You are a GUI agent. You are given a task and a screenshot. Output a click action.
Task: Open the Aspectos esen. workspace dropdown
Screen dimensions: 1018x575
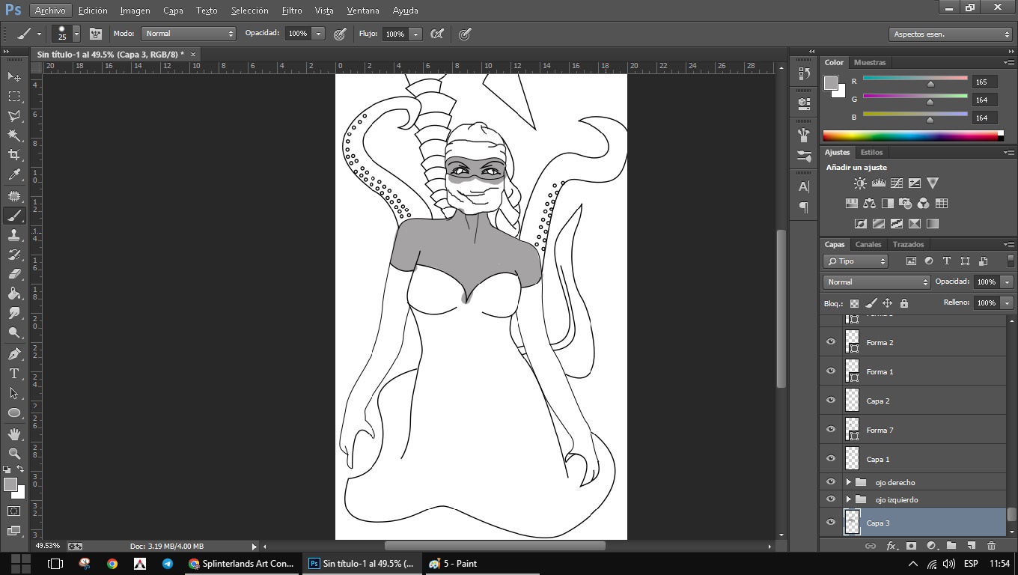[951, 34]
